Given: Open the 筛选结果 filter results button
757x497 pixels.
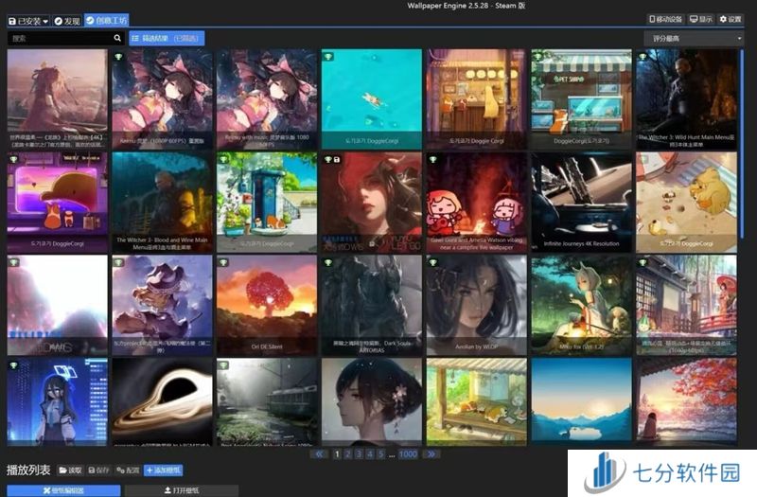Looking at the screenshot, I should tap(167, 38).
